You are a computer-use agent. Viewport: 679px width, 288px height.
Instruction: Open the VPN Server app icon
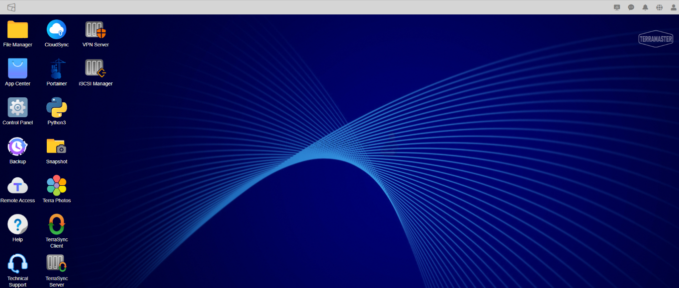coord(95,30)
